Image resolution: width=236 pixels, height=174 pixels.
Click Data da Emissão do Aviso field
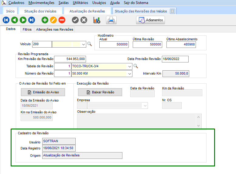coord(36,106)
